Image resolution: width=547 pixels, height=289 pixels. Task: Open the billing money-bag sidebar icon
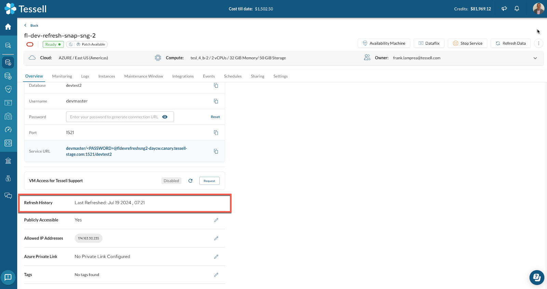tap(8, 178)
